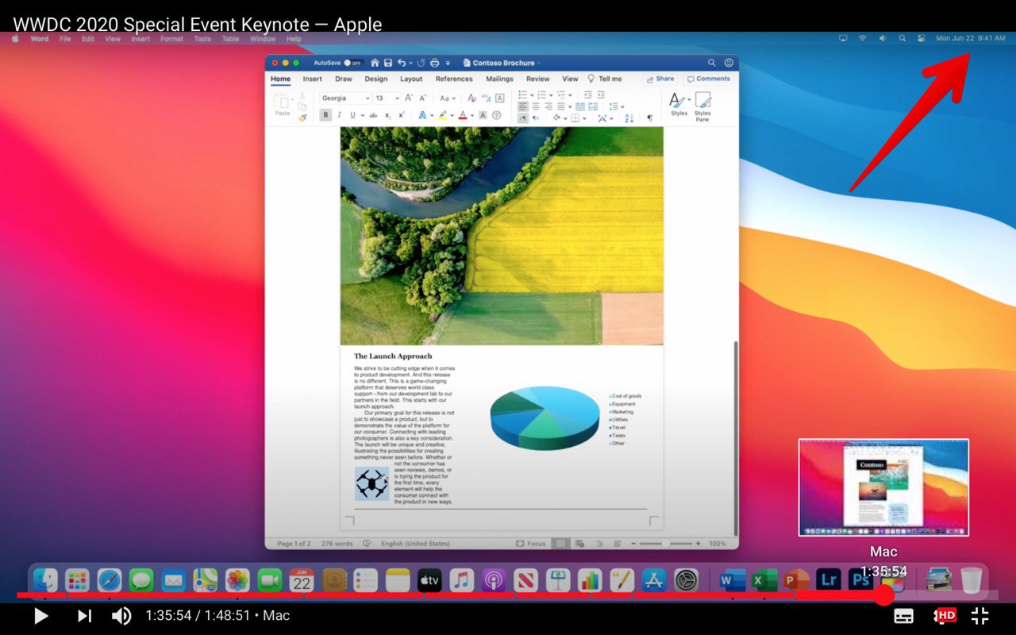Open Search with Word's magnifier icon
This screenshot has height=635, width=1016.
(712, 63)
